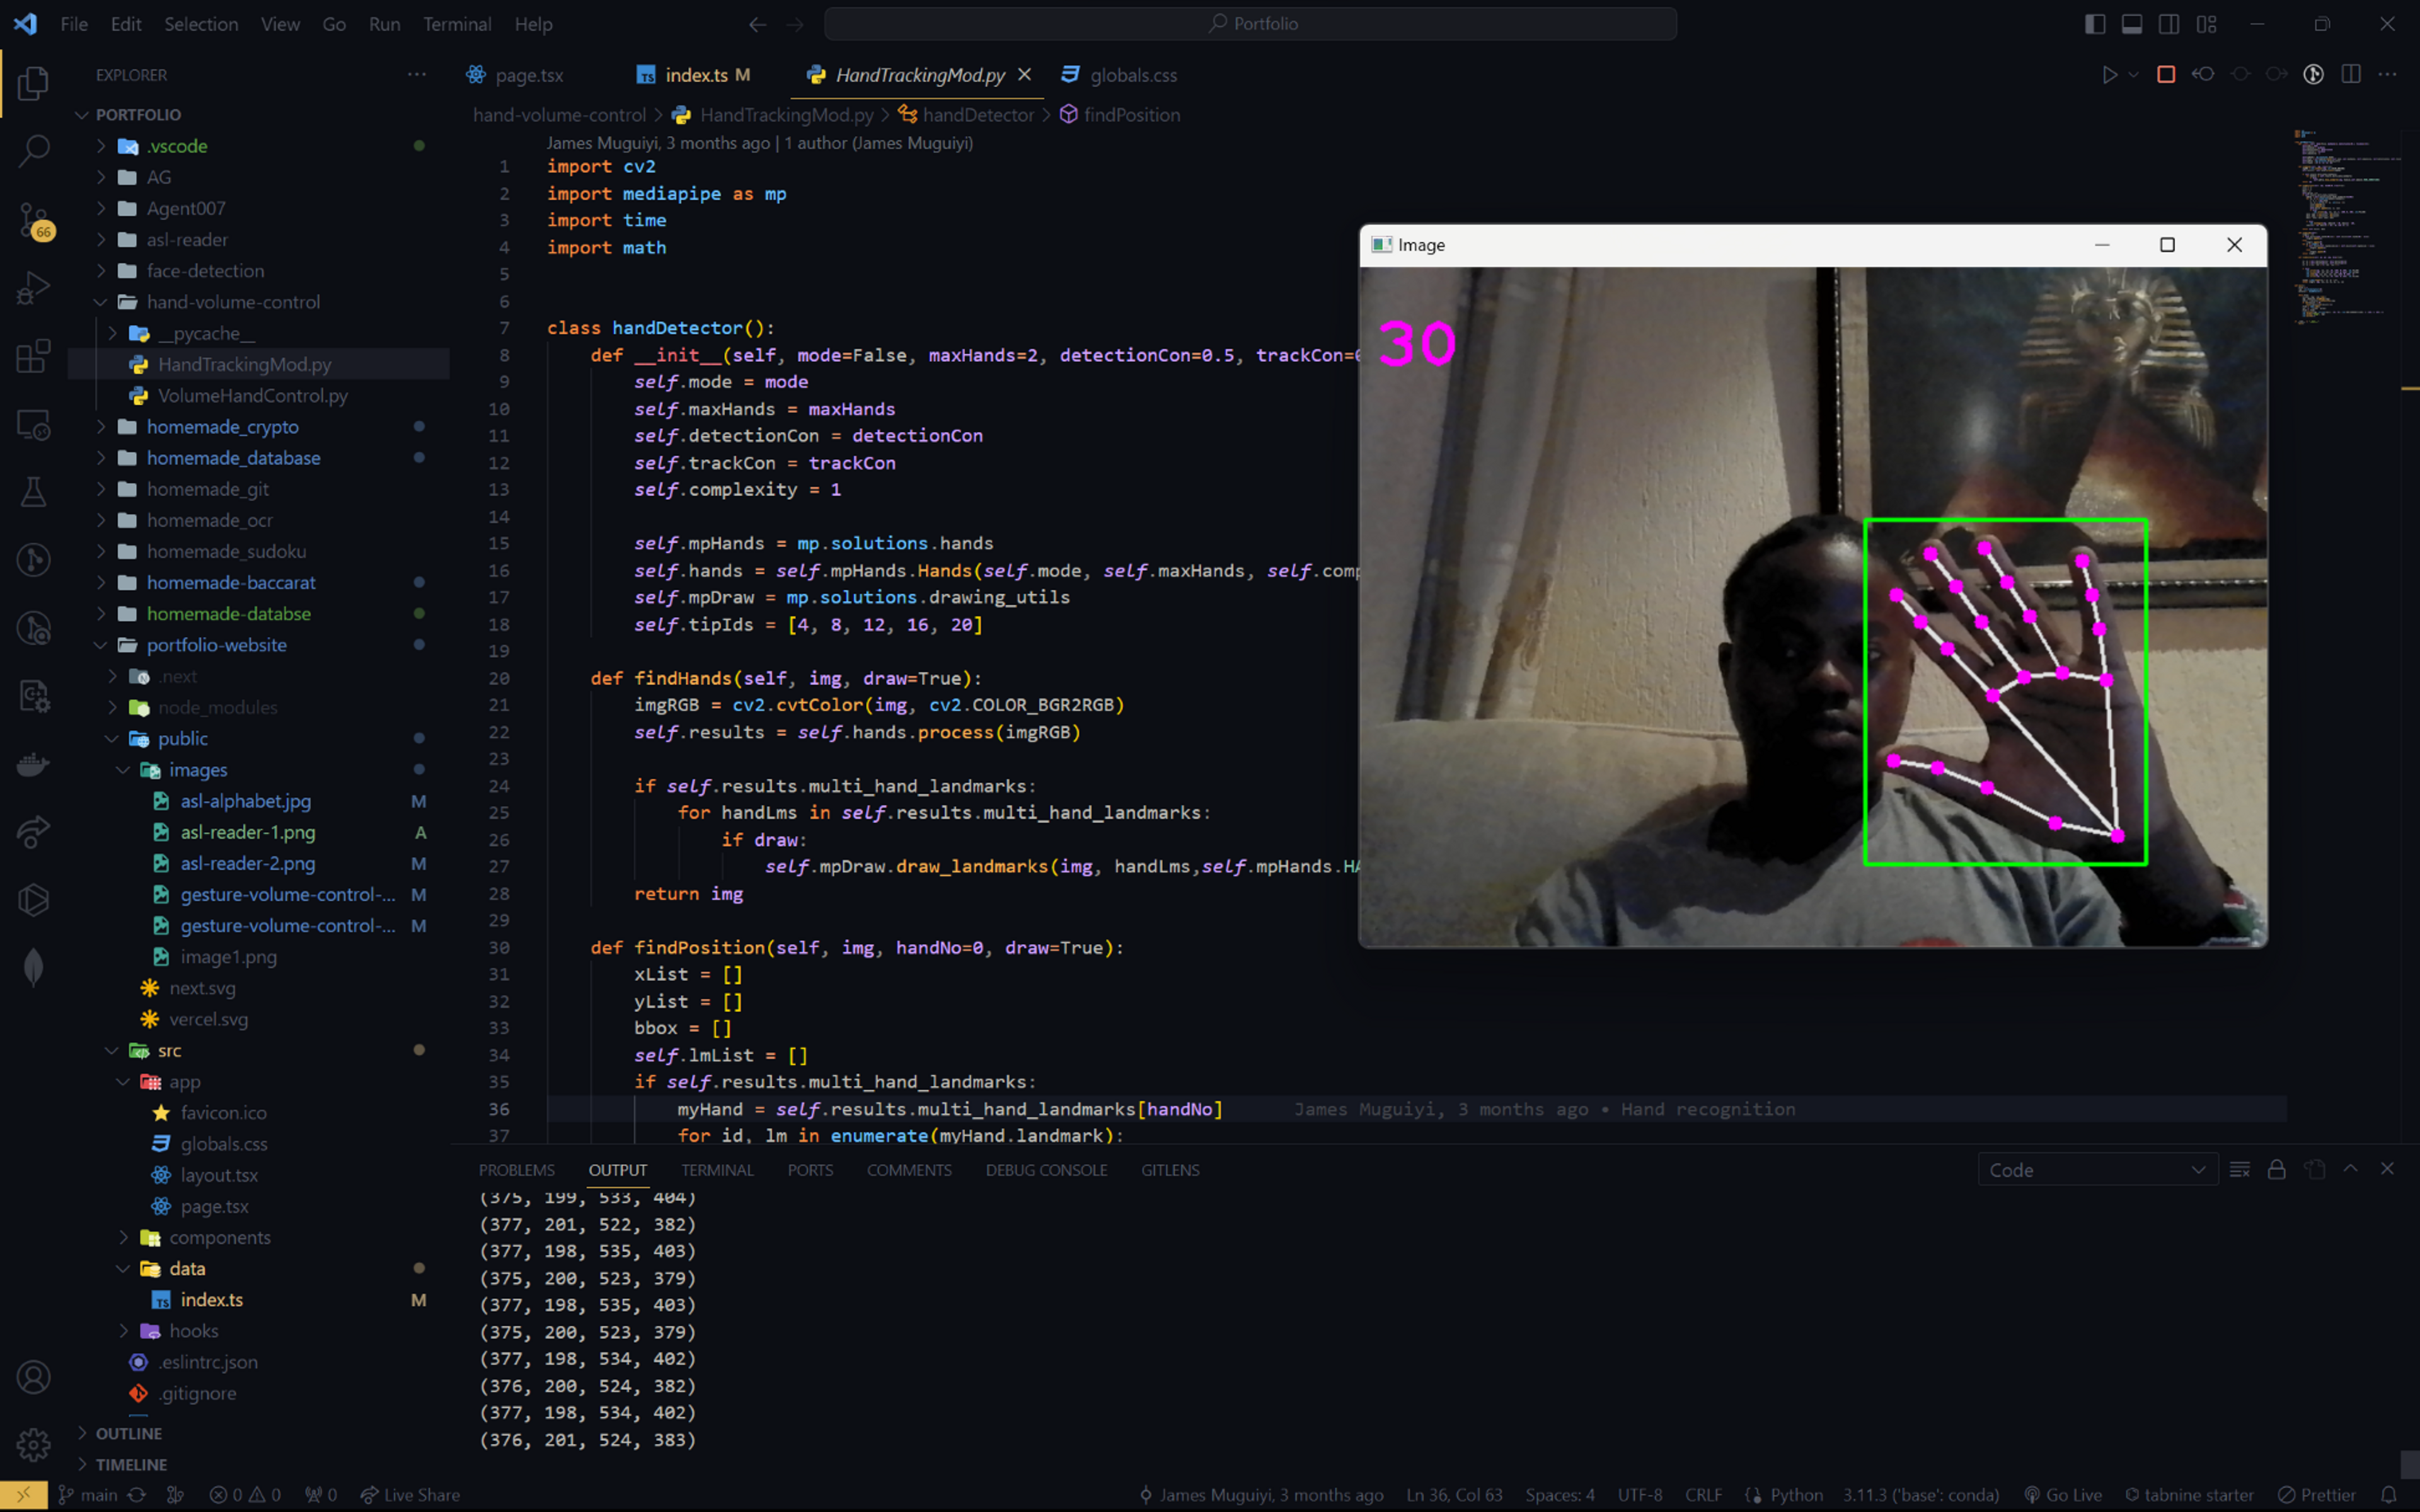Click the split editor right icon
Screen dimensions: 2420x1512
(x=2351, y=75)
